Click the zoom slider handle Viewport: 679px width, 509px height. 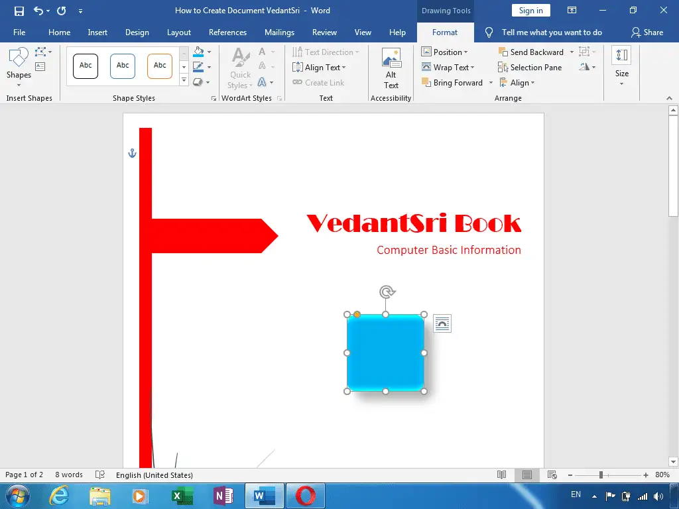tap(601, 475)
